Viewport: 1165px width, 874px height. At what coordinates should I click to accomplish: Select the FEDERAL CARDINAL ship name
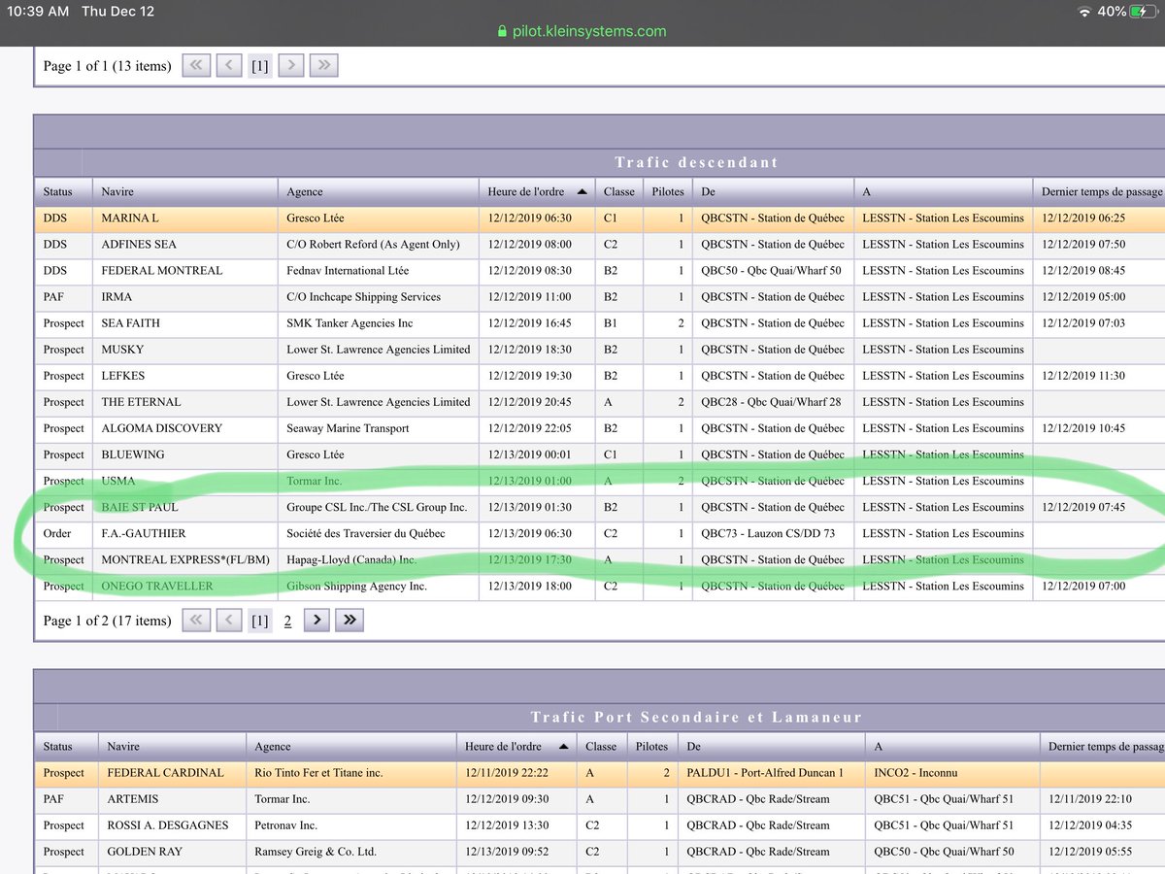165,773
